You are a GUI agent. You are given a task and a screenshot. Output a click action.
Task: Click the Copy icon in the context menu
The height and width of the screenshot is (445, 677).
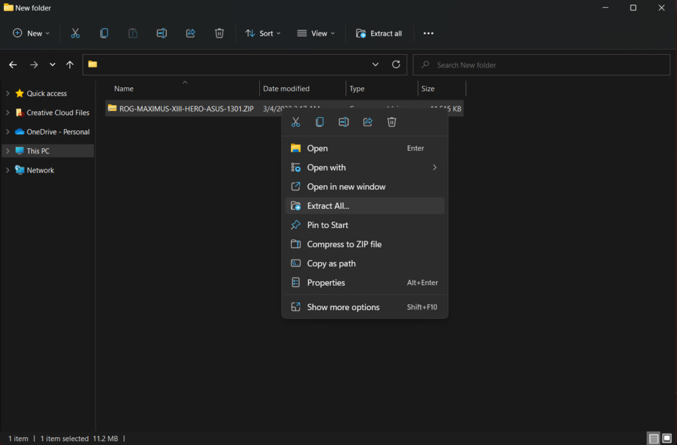coord(320,122)
